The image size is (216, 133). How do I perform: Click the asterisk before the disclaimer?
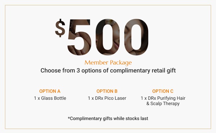pyautogui.click(x=68, y=118)
